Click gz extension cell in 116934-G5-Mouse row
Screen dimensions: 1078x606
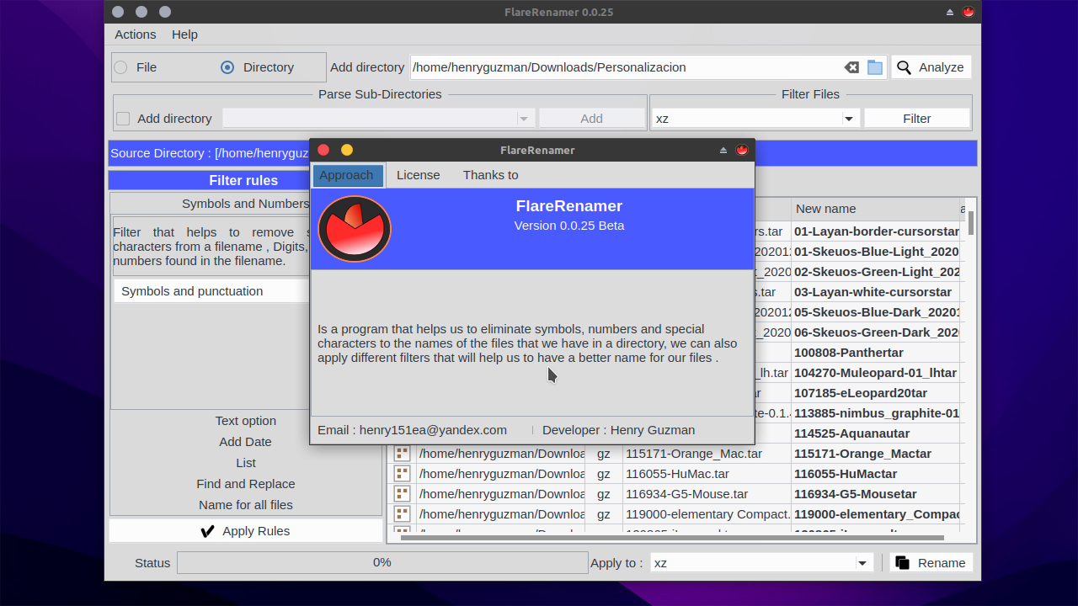point(604,494)
